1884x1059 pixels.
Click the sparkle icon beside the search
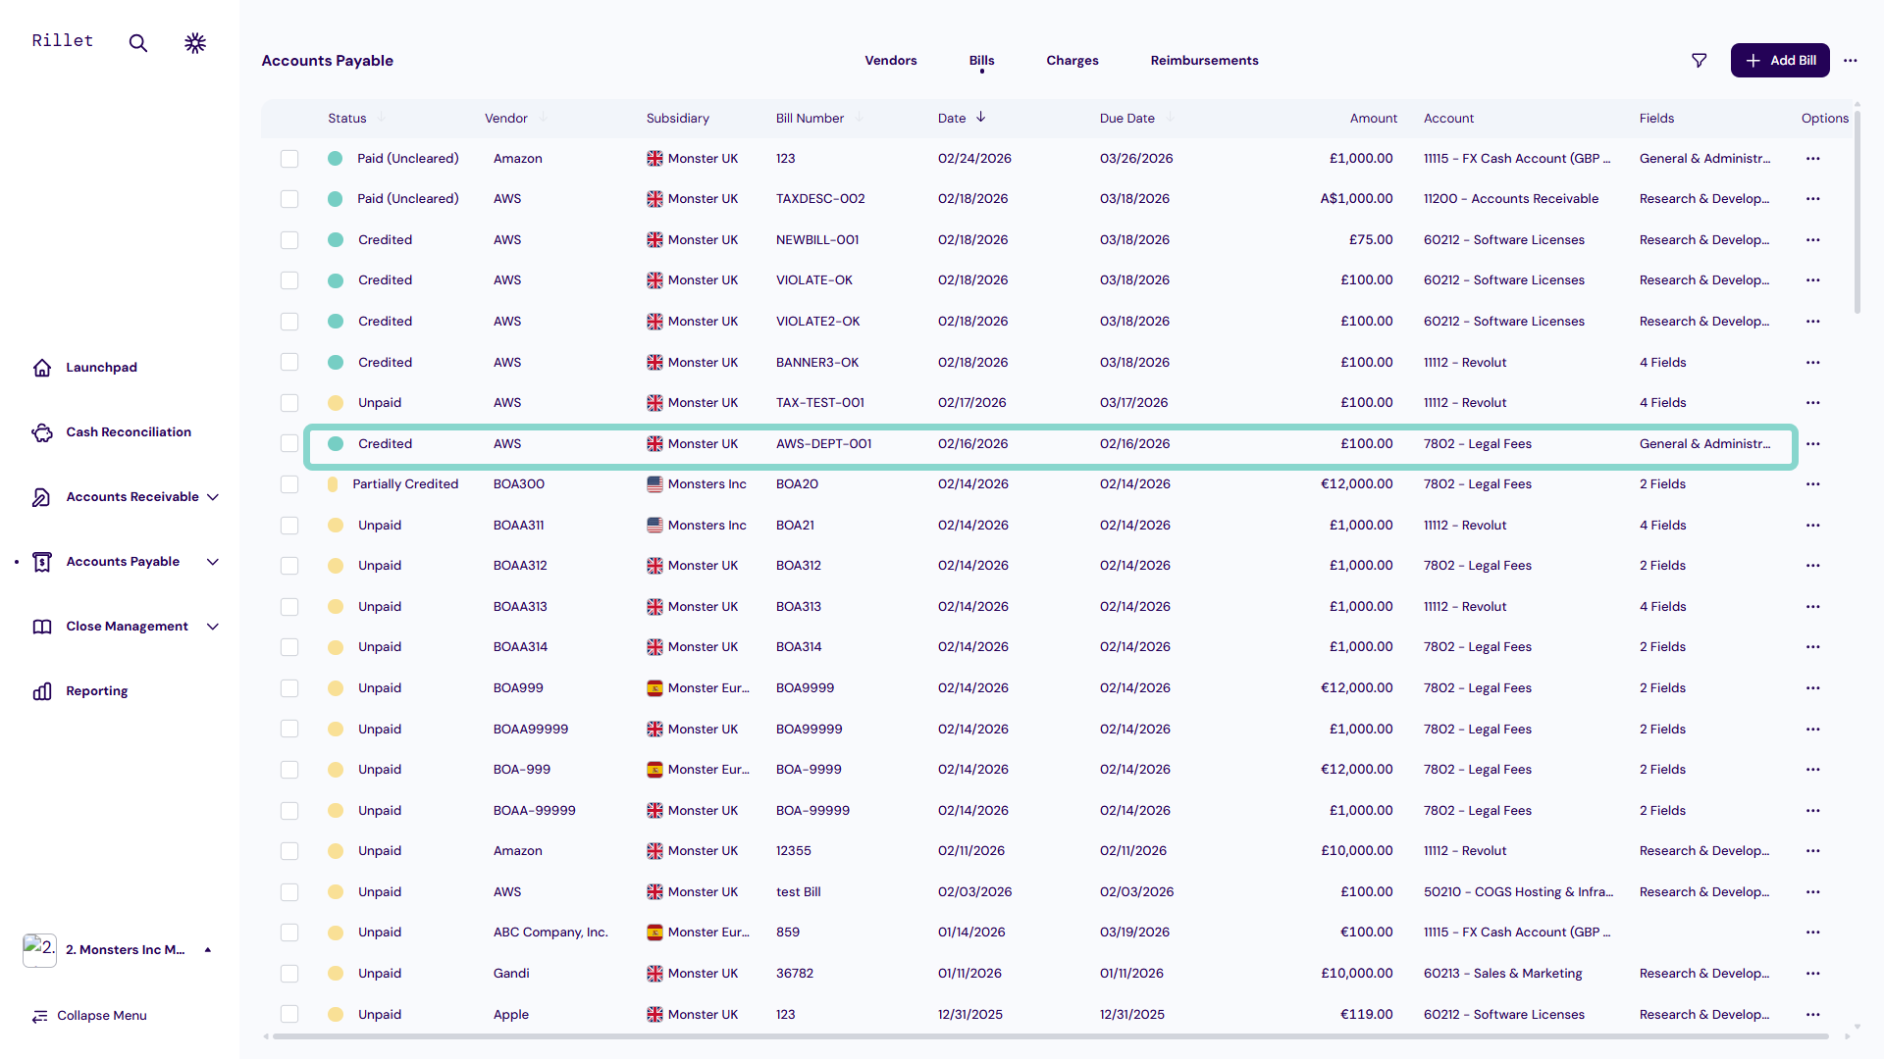(195, 43)
